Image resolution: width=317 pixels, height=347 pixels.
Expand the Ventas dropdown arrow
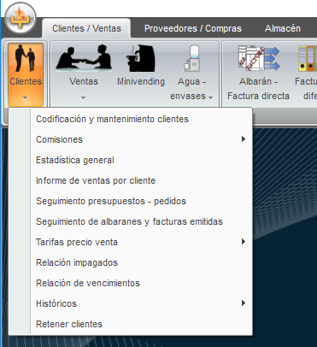pyautogui.click(x=83, y=98)
